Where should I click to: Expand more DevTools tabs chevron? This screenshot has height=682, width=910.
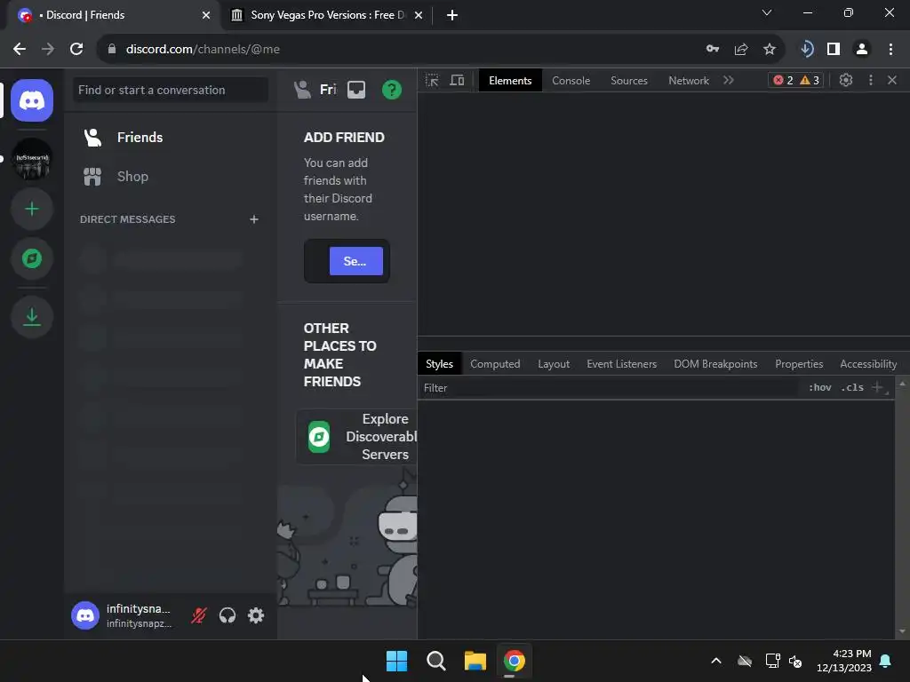coord(729,81)
